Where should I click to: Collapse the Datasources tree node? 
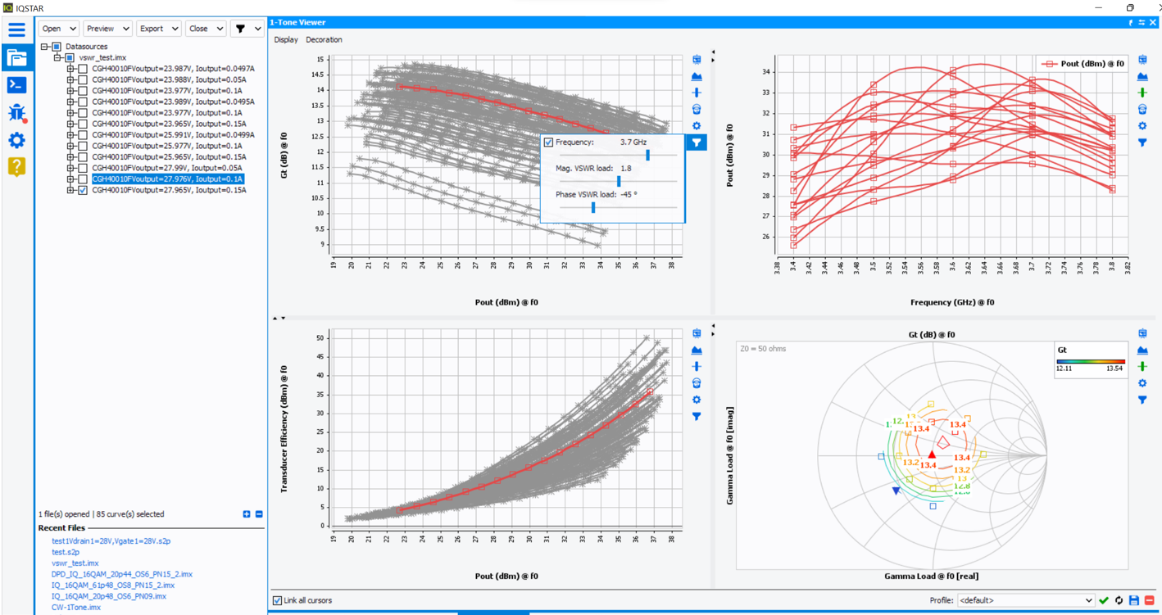tap(45, 47)
